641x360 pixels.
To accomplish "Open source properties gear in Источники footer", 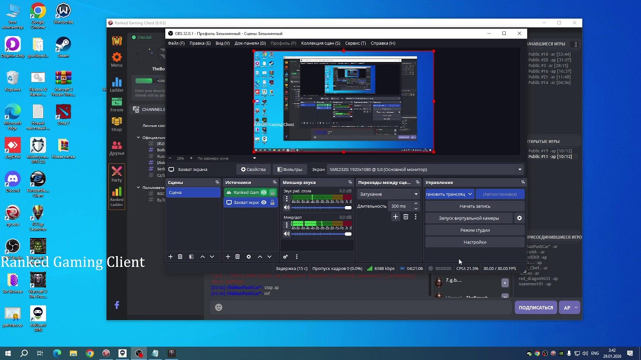I will [248, 256].
